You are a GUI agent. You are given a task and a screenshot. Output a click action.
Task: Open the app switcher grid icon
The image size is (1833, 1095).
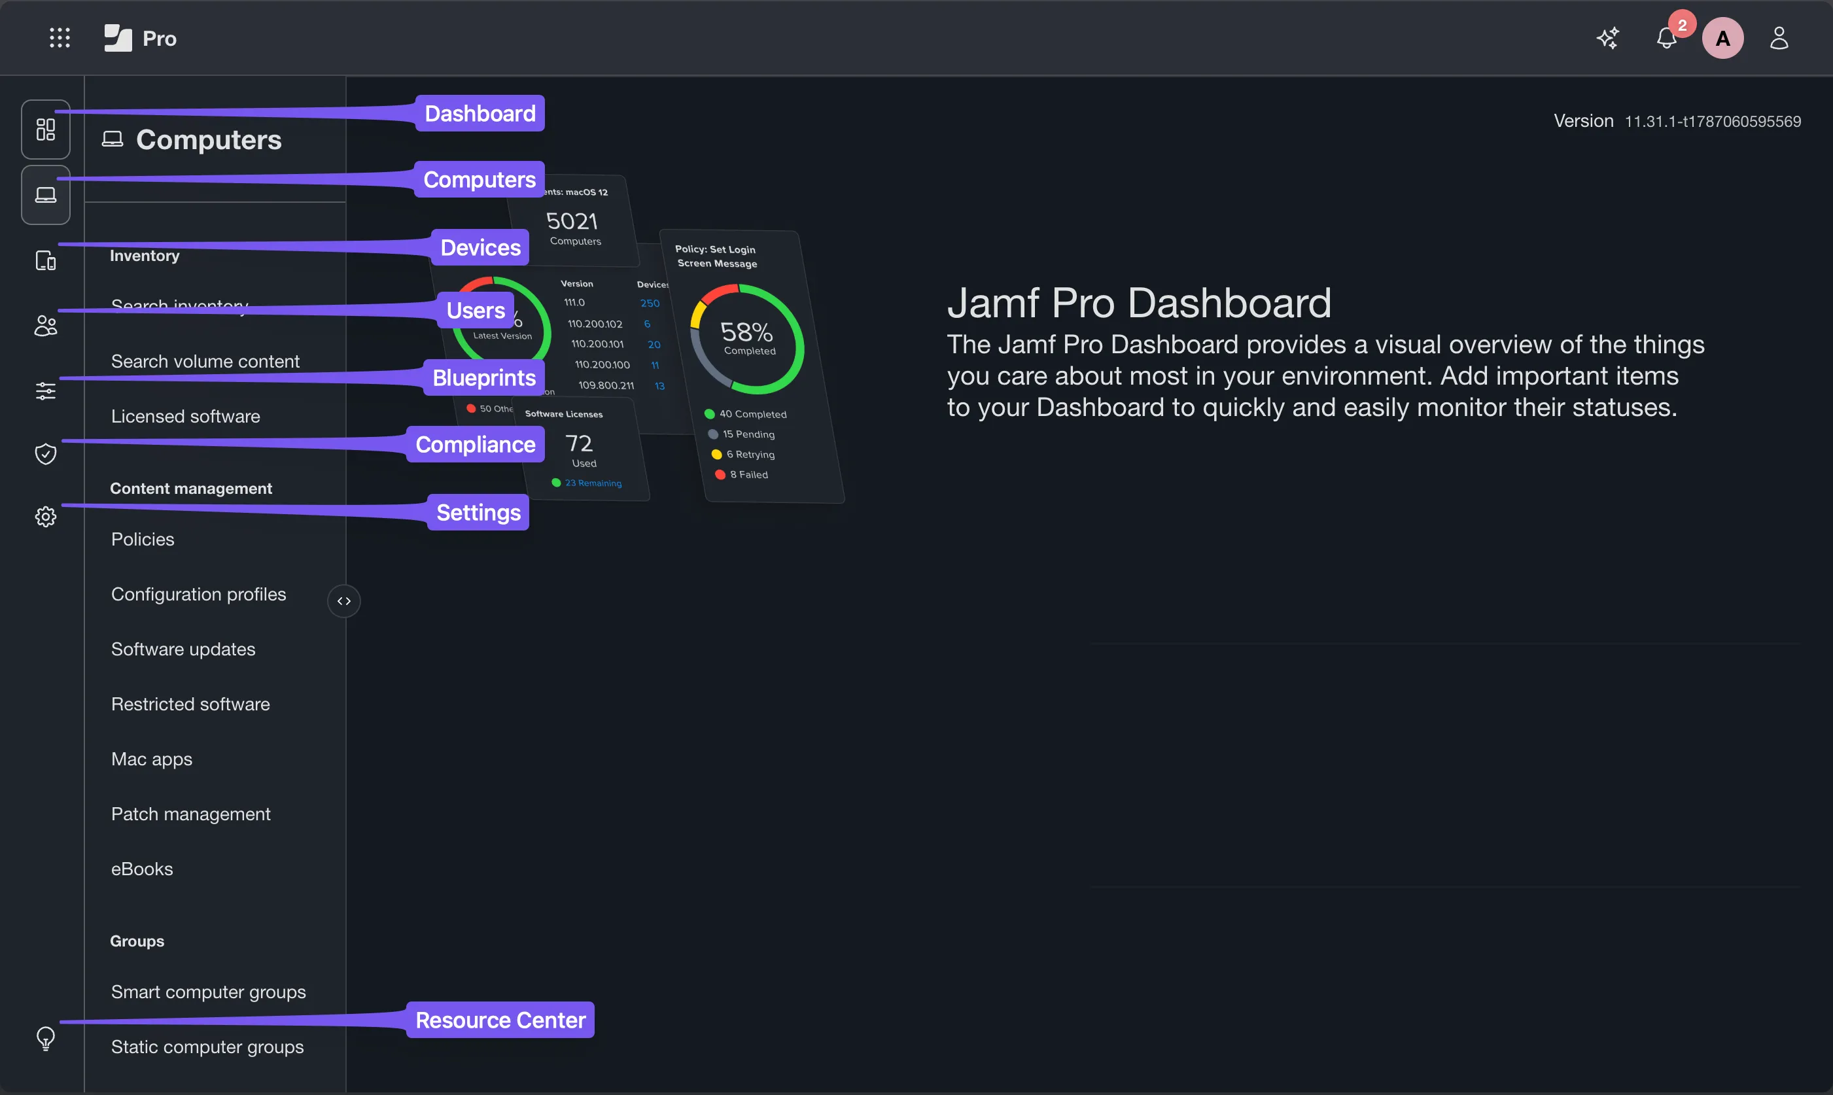pos(60,38)
